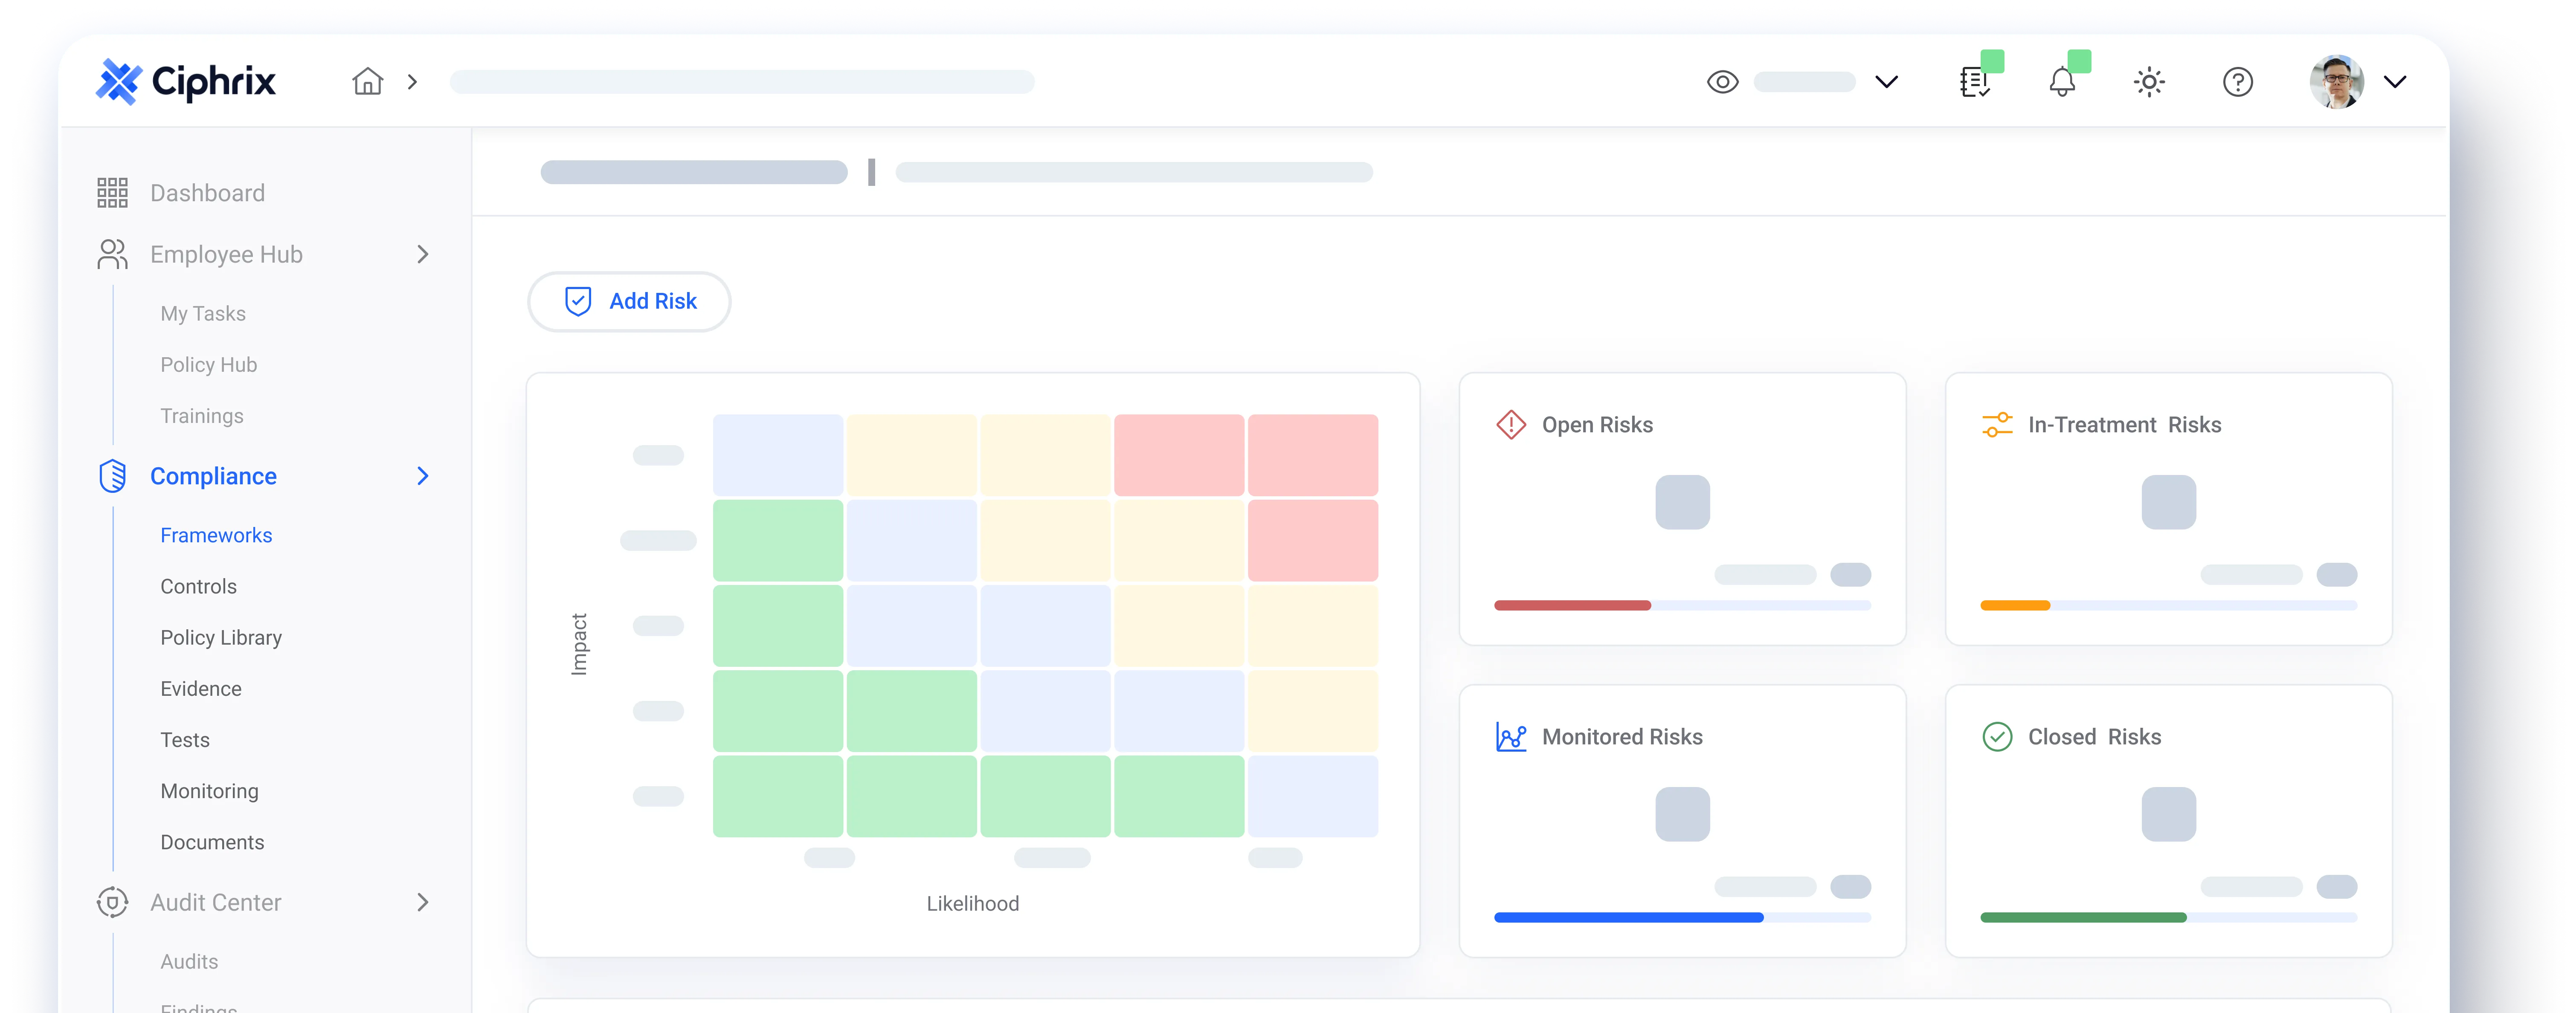Collapse Compliance section chevron

pyautogui.click(x=423, y=476)
